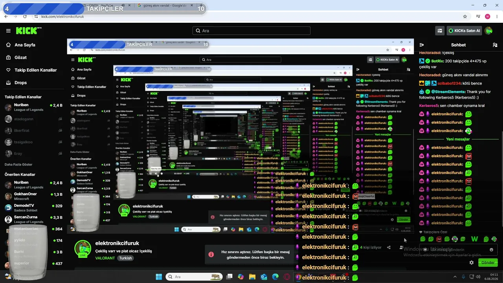503x283 pixels.
Task: Open Microsoft Edge from taskbar
Action: [275, 277]
